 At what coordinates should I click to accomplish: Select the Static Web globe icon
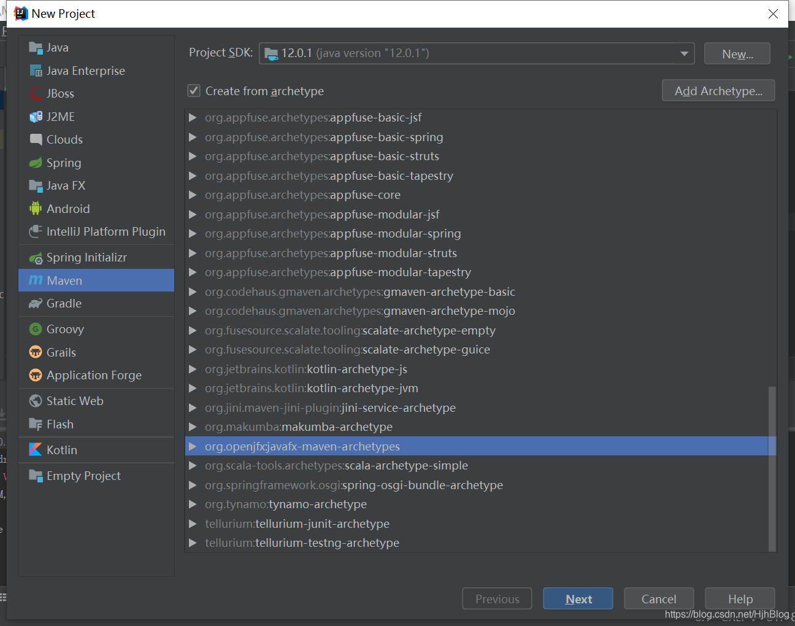[36, 401]
